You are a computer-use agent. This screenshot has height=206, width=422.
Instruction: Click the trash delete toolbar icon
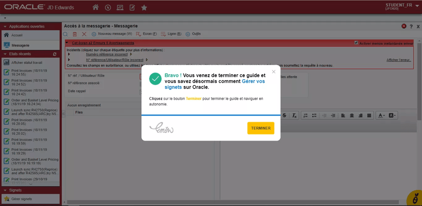point(75,34)
